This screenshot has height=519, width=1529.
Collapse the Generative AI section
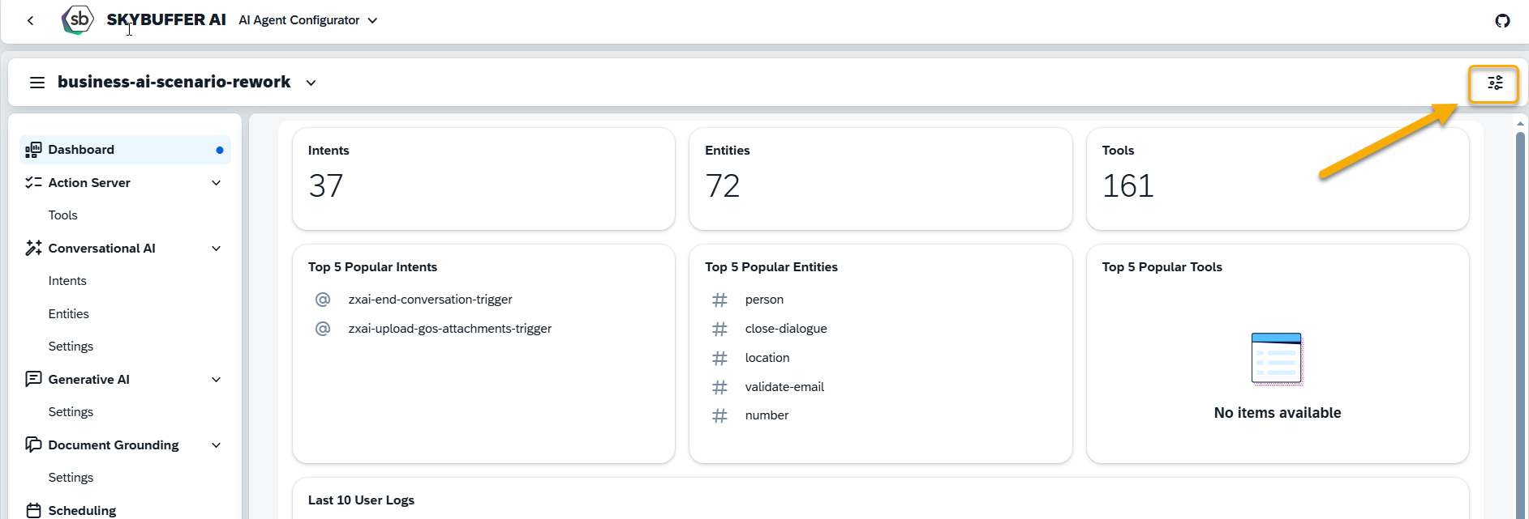217,380
